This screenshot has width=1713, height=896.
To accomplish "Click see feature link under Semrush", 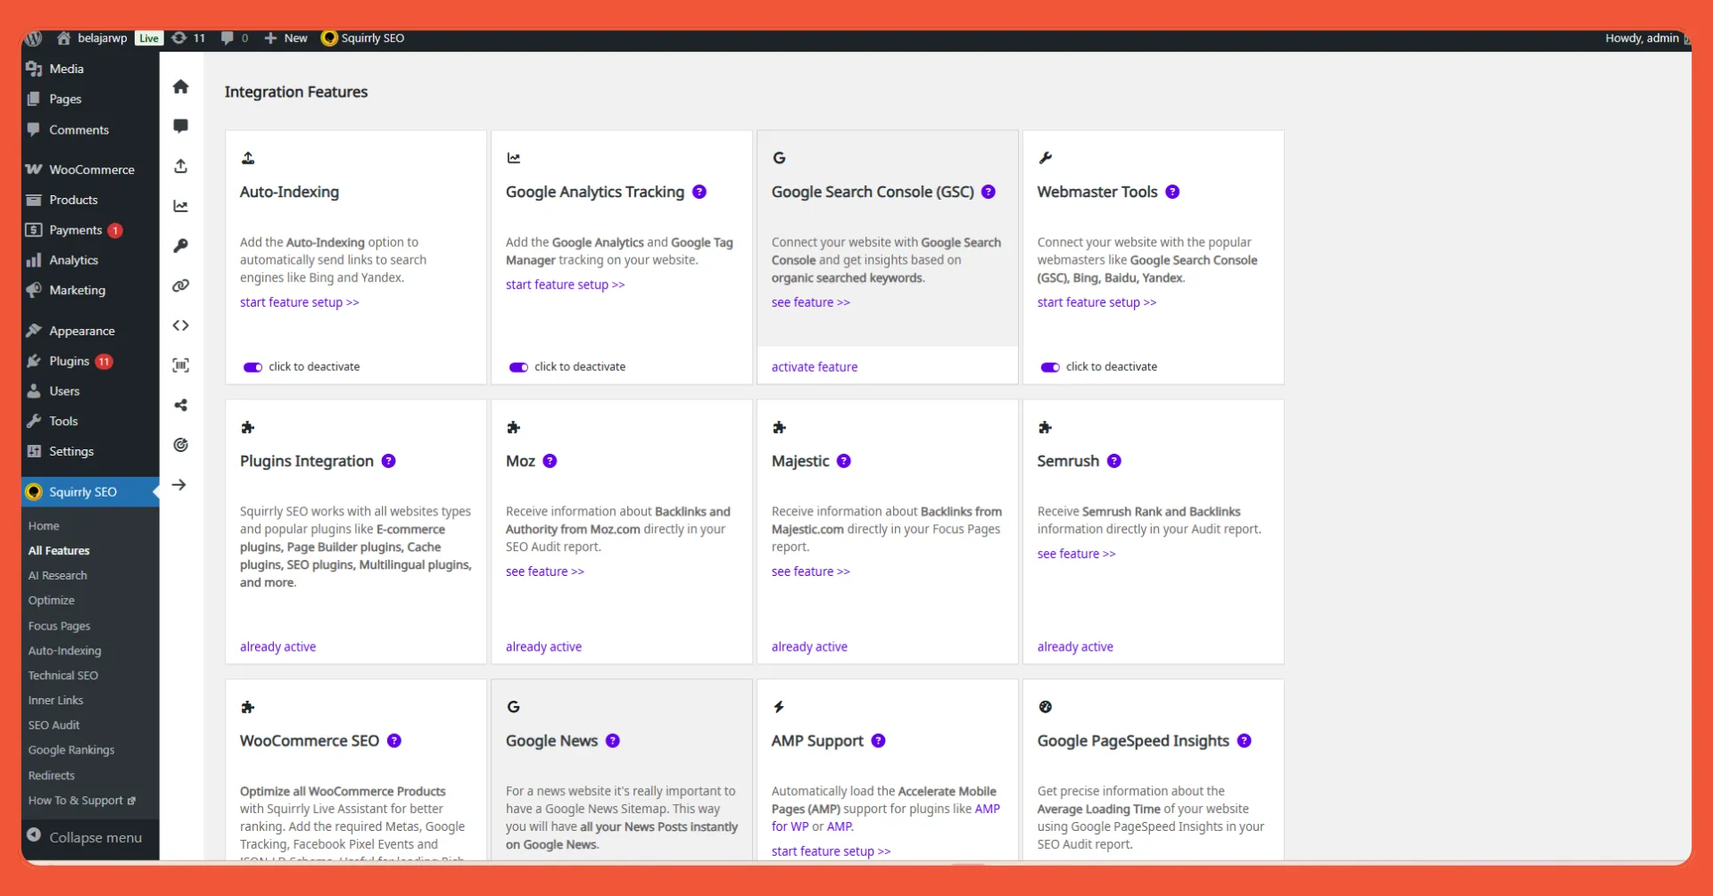I will pos(1075,554).
